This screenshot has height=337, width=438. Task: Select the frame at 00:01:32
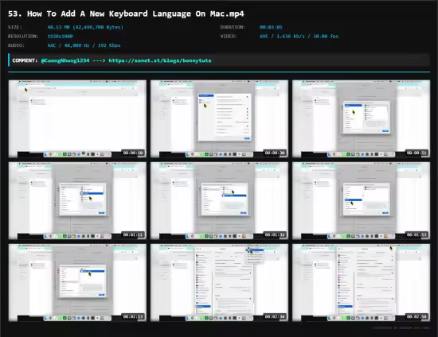[x=219, y=201]
